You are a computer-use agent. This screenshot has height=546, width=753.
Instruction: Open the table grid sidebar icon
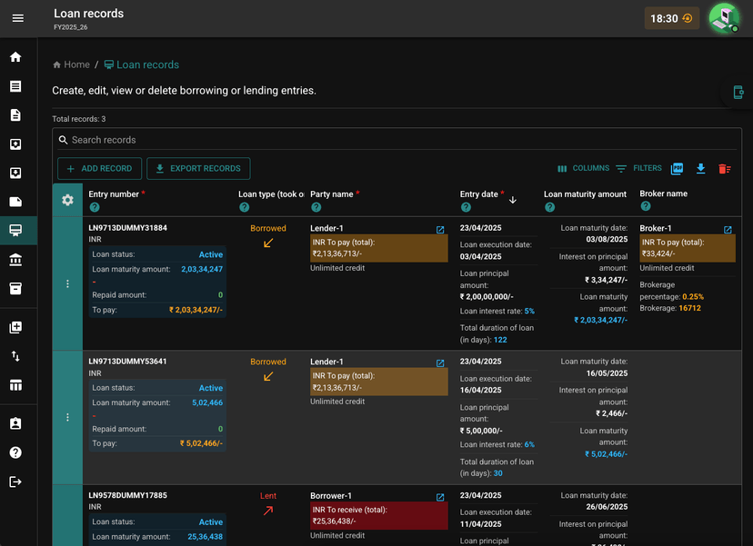pos(15,385)
